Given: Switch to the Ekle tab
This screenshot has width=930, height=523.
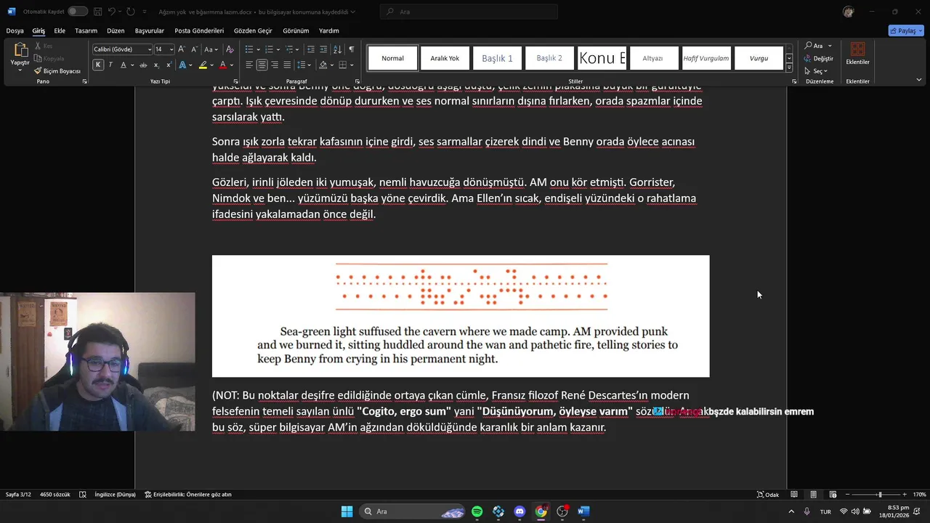Looking at the screenshot, I should coord(60,31).
